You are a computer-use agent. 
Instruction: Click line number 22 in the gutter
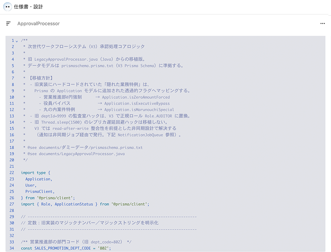[12, 172]
